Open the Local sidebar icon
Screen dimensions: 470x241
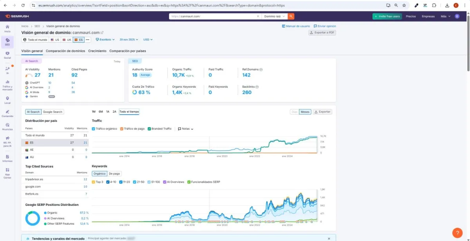tap(7, 100)
